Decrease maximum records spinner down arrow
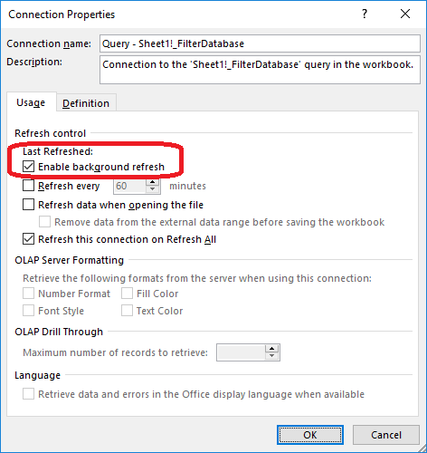Screen dimensions: 427x453 271,356
